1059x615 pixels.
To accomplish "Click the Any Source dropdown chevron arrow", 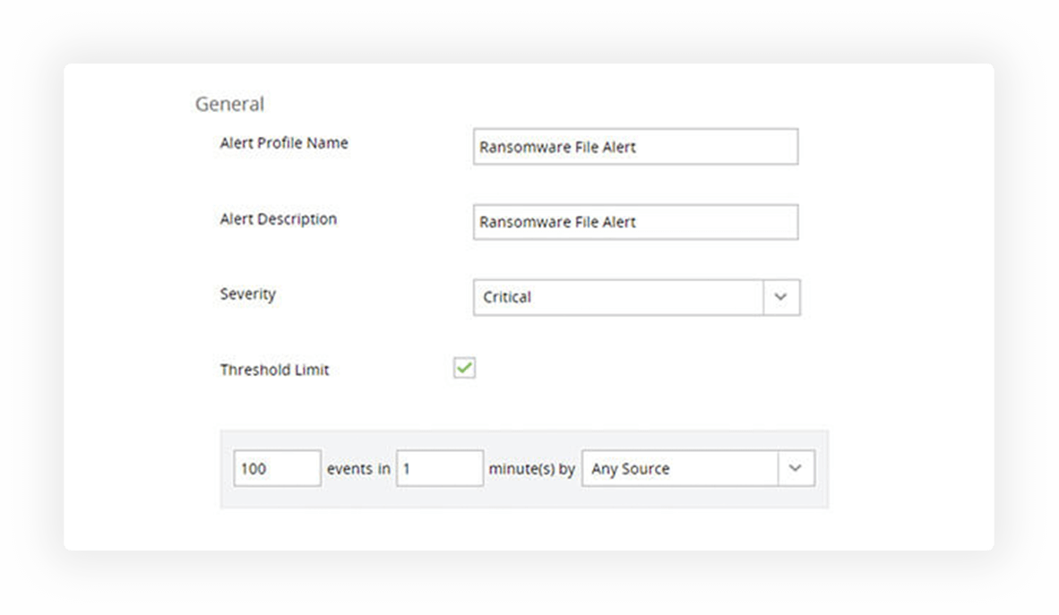I will pyautogui.click(x=796, y=468).
